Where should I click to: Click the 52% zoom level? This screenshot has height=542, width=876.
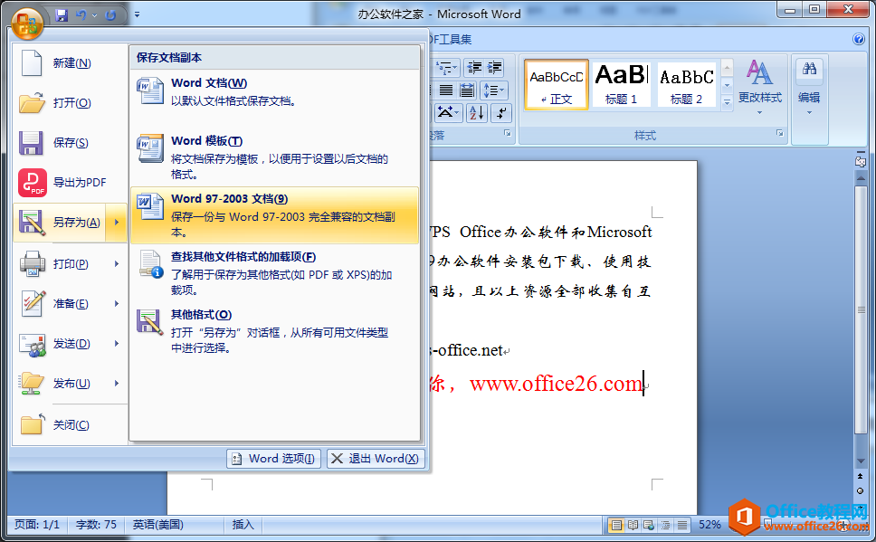point(709,525)
